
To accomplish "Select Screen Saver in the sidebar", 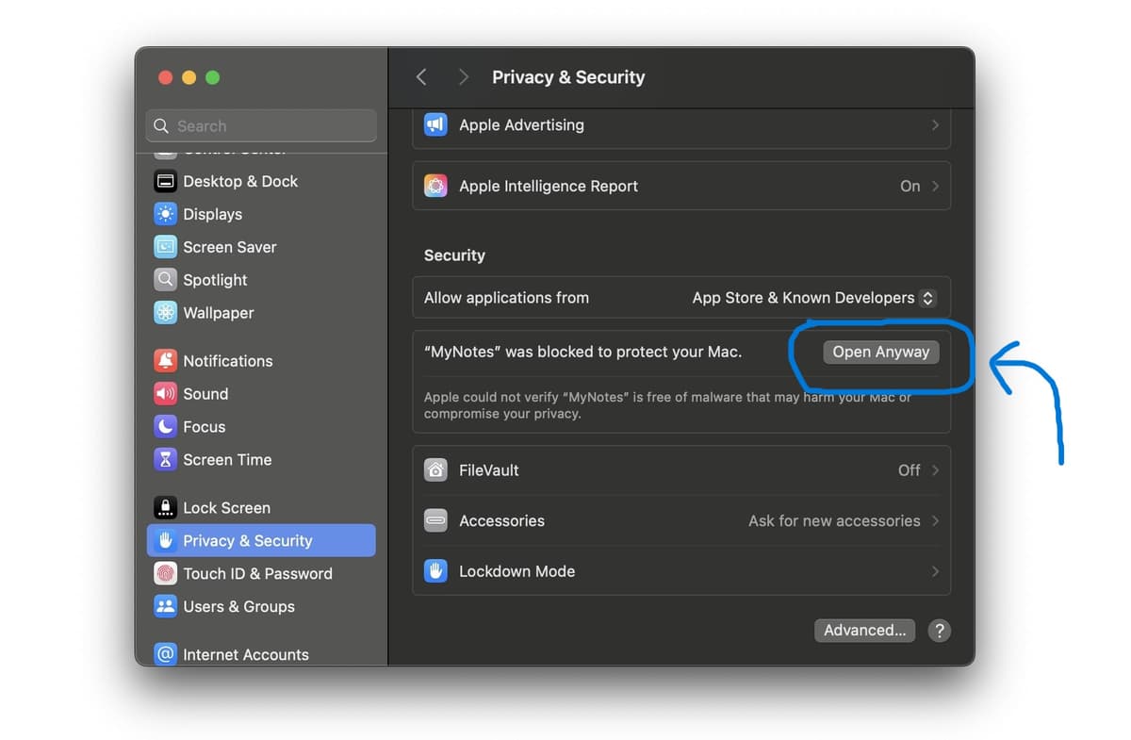I will click(261, 247).
